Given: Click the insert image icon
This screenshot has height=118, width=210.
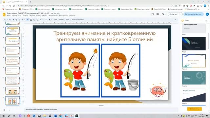Looking at the screenshot, I should tap(34, 20).
